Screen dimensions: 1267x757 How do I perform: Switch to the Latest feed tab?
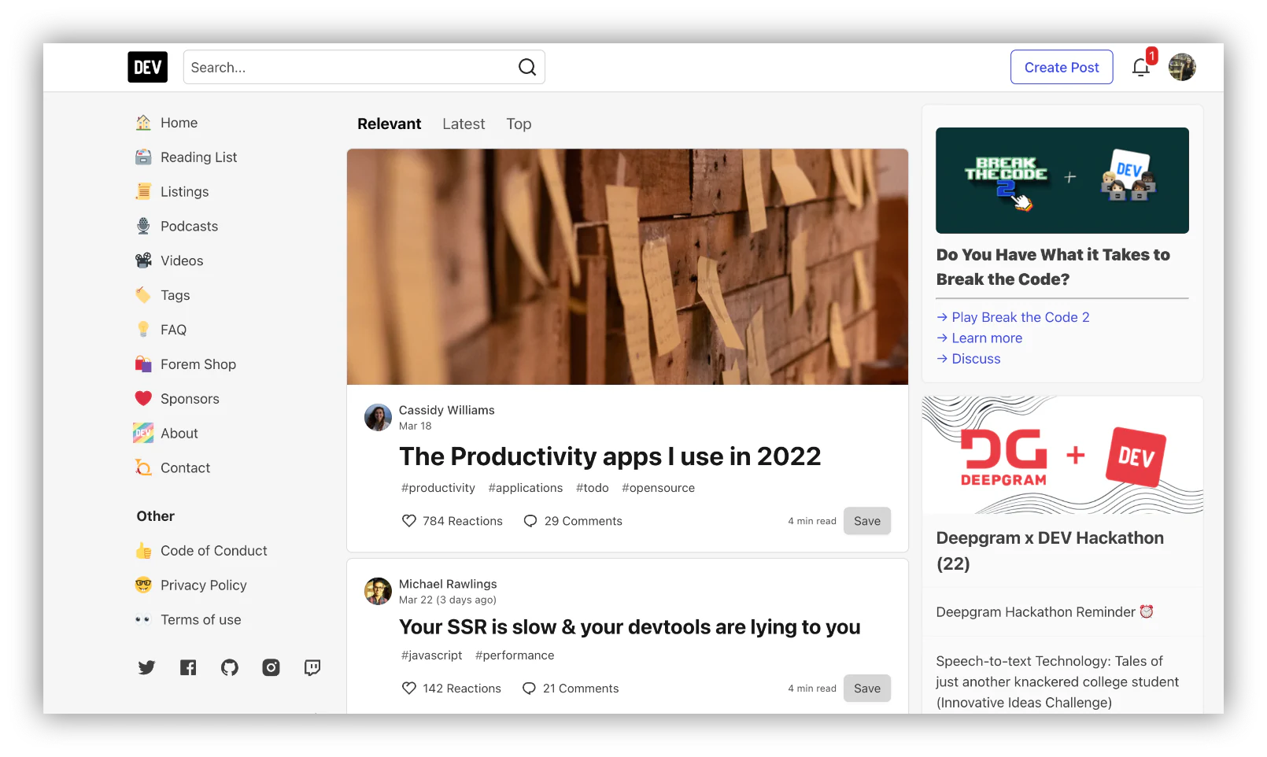point(464,124)
